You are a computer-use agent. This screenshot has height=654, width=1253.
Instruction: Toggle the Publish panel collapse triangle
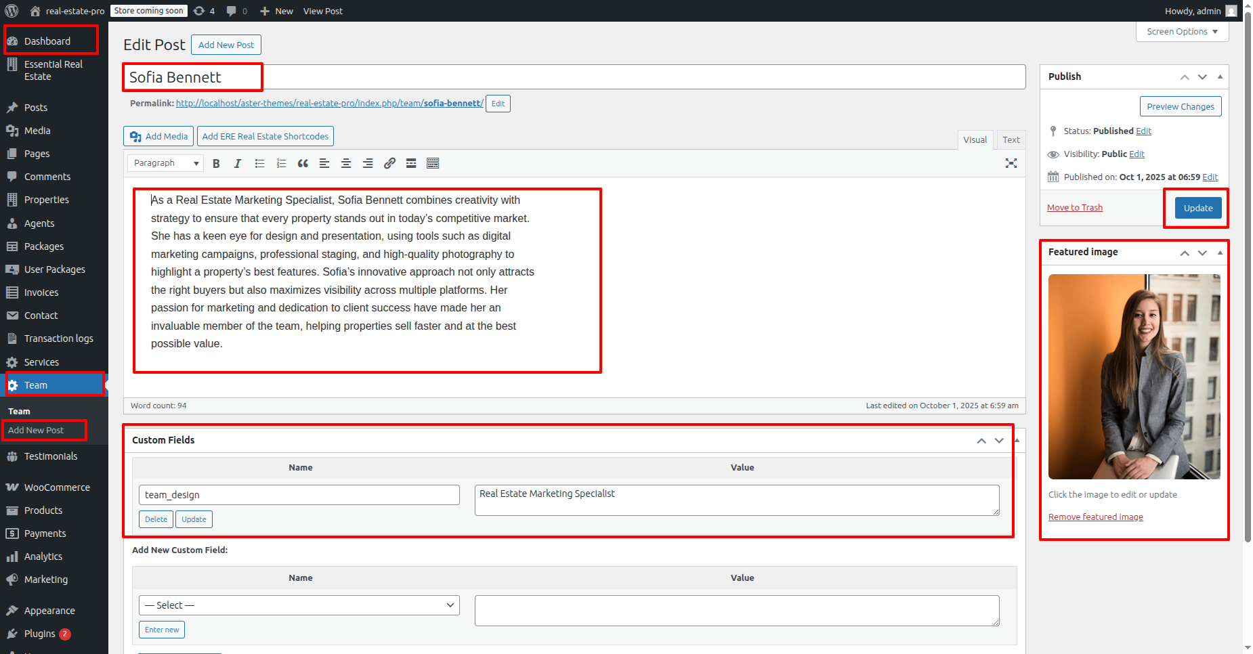coord(1220,77)
